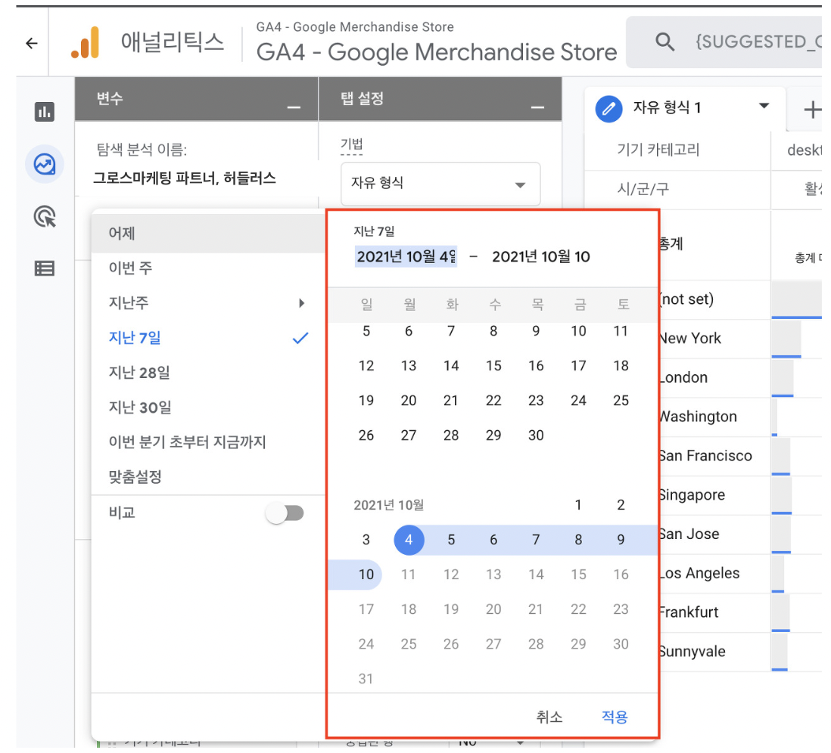
Task: Click the end date field 2021년 10월 10
Action: (541, 257)
